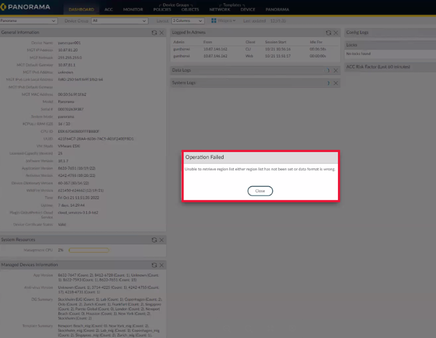Click the Management CPU usage bar

89,250
